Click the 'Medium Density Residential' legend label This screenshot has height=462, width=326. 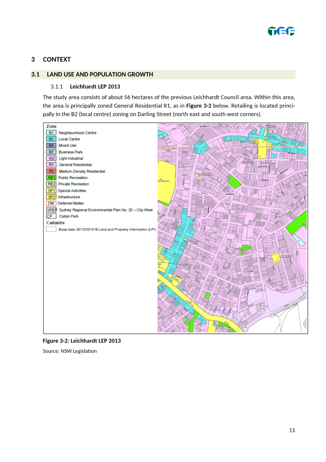[x=82, y=171]
